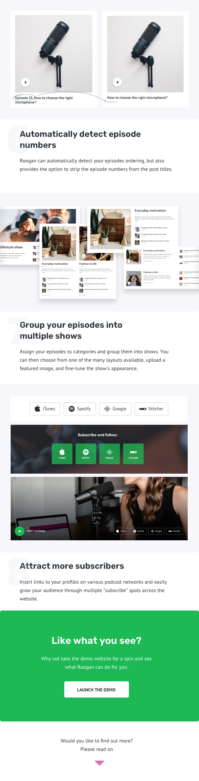Click small iTunes badge on microphone banner

point(121,531)
